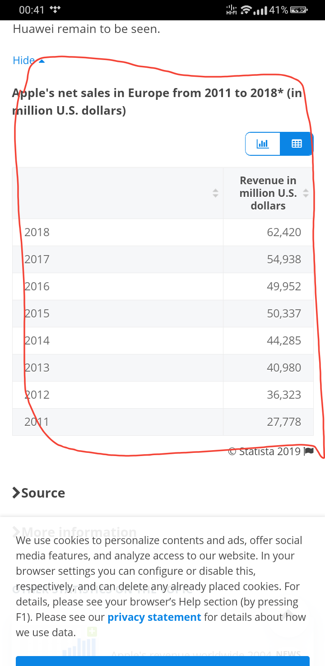Select the 2014 row year cell
Screen dimensions: 325x666
coord(118,341)
